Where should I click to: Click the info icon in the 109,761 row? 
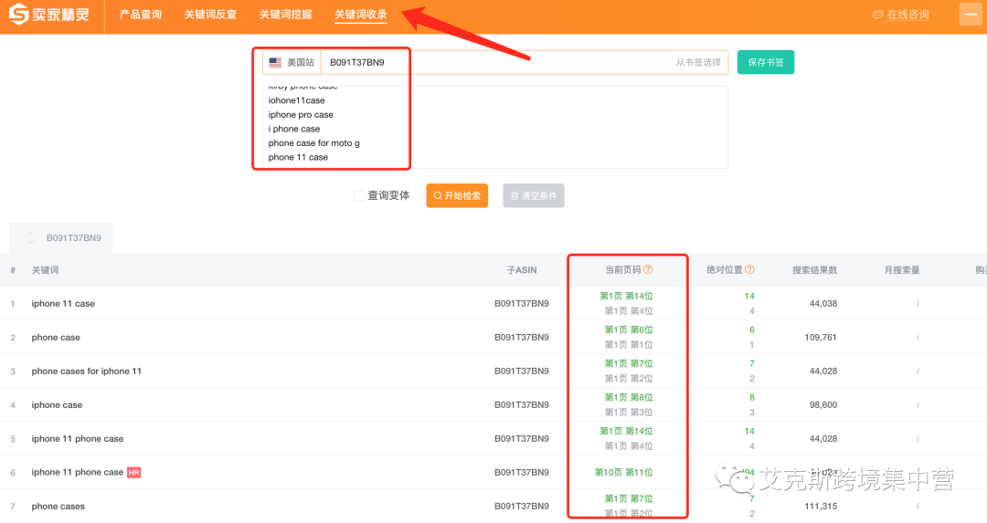[918, 338]
